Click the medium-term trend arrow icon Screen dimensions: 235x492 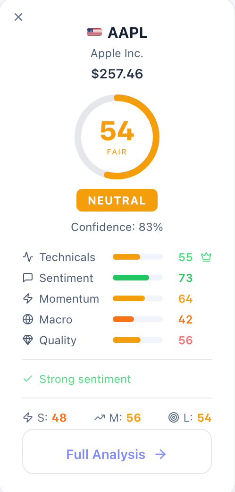tap(100, 418)
